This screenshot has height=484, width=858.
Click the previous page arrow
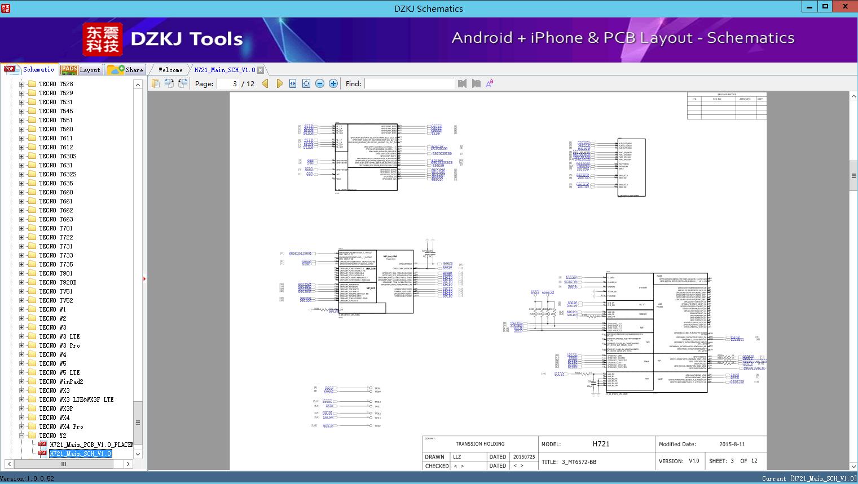(x=265, y=83)
